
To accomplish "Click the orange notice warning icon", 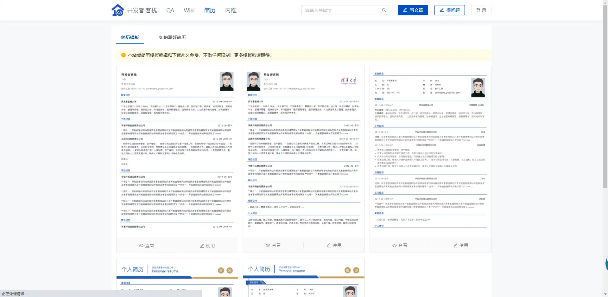I will point(123,55).
